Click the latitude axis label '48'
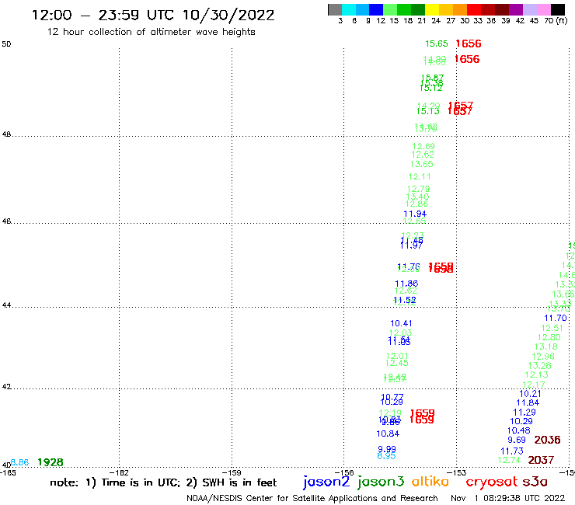Image resolution: width=575 pixels, height=505 pixels. tap(6, 134)
